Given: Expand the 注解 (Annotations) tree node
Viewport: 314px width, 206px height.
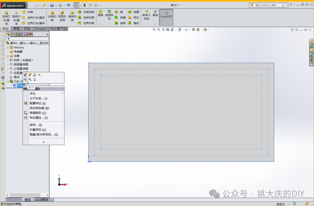Looking at the screenshot, I should coord(8,56).
